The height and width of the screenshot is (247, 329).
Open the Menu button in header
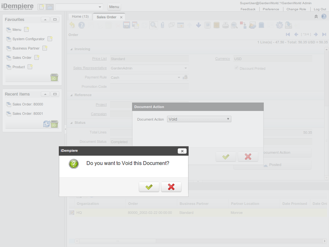point(114,7)
